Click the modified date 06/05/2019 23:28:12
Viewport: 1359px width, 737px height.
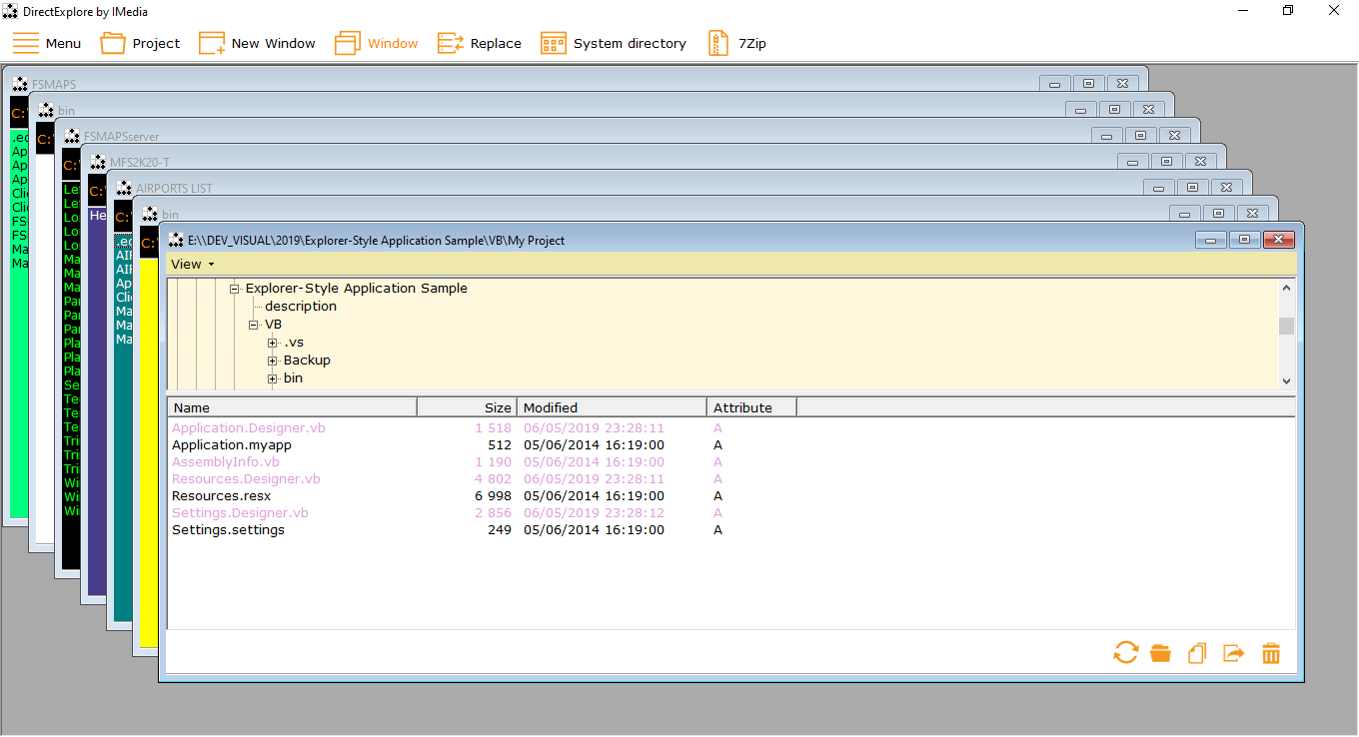[x=594, y=512]
